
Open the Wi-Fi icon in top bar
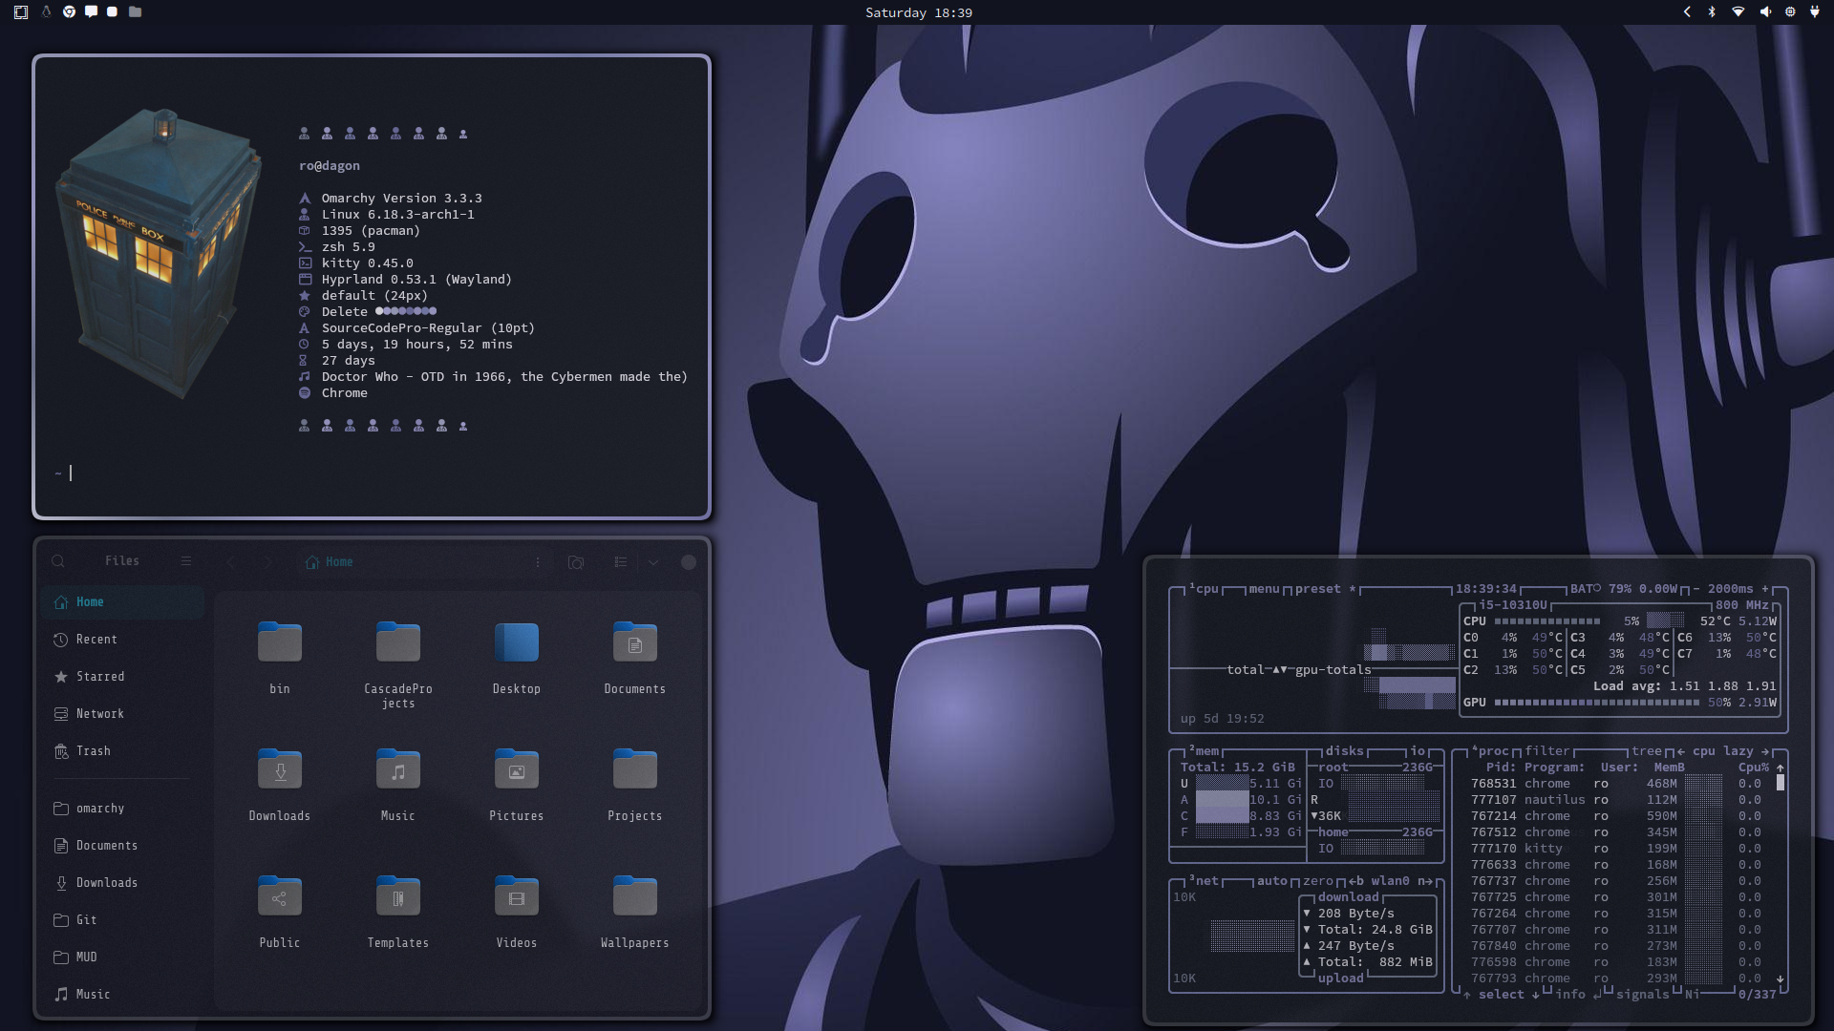(x=1738, y=12)
